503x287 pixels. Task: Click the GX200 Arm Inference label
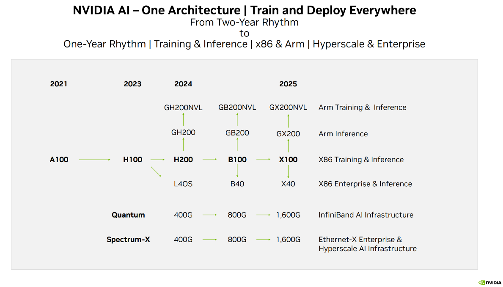[288, 134]
